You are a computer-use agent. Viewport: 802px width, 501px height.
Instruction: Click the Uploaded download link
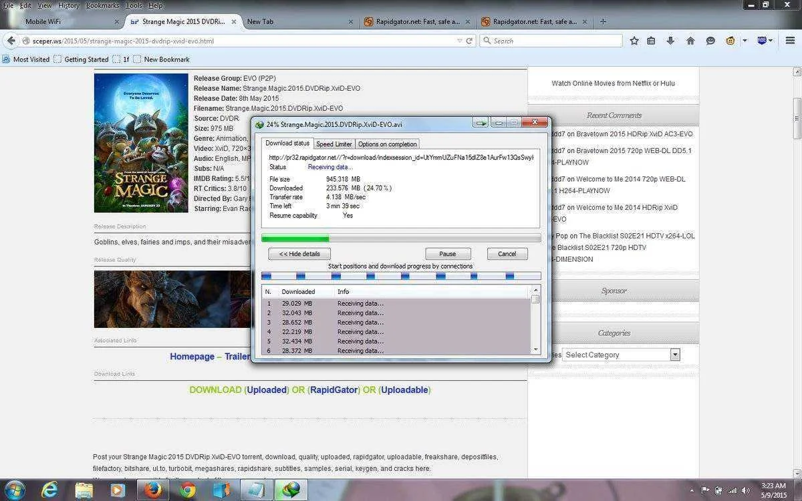pos(267,389)
